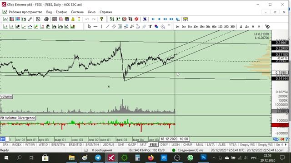
Task: Select the Н weekly timeframe
Action: pyautogui.click(x=253, y=27)
